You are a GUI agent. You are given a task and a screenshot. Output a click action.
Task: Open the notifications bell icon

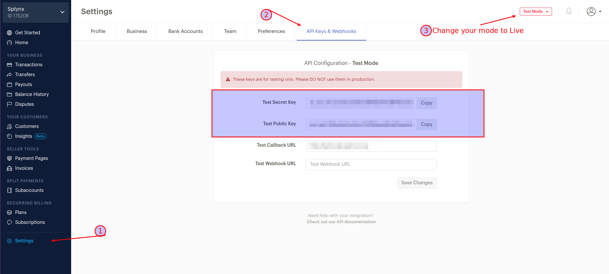pos(569,12)
